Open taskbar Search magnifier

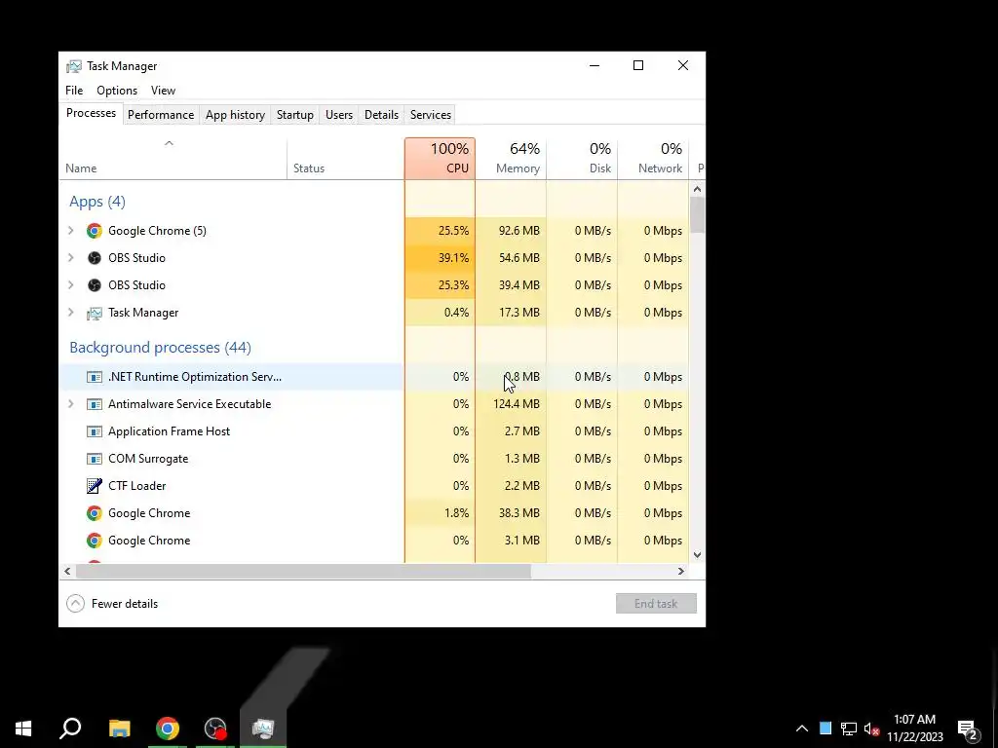click(x=70, y=729)
